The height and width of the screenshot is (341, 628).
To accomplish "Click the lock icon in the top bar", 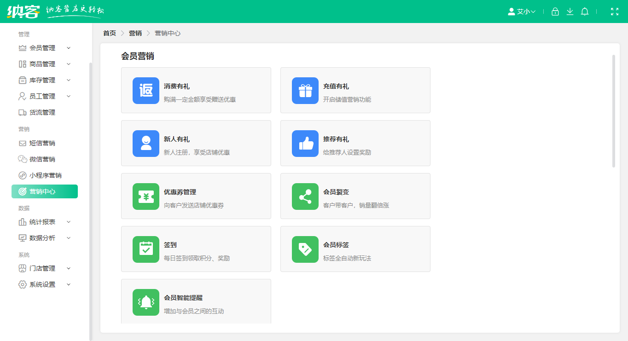I will point(555,12).
